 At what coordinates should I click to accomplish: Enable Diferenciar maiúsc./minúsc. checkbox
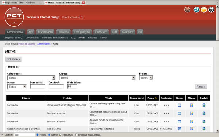pyautogui.click(x=76, y=135)
